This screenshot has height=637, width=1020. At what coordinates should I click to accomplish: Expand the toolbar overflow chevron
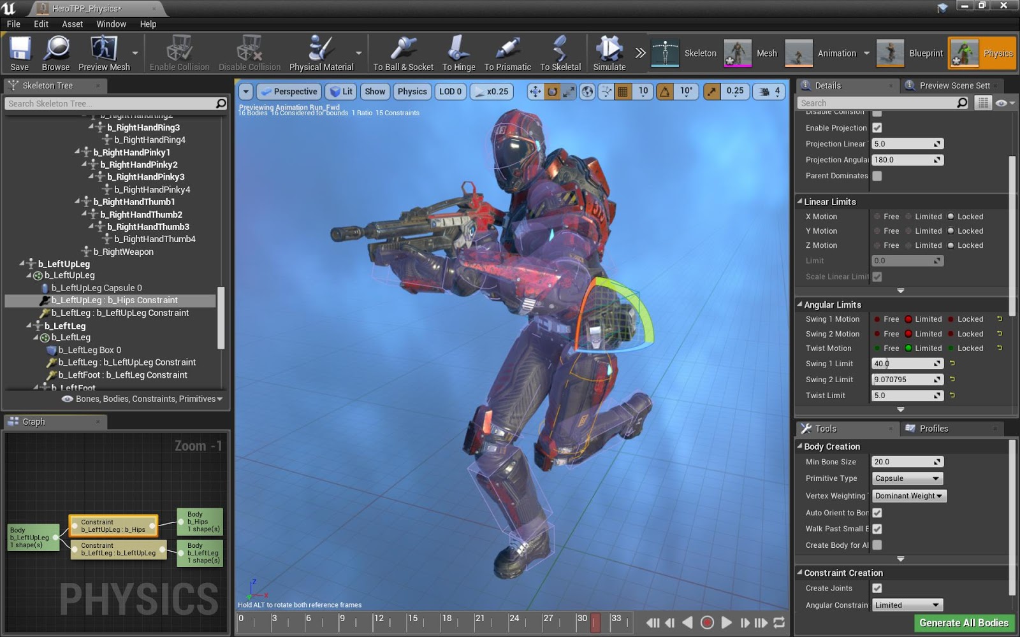pyautogui.click(x=640, y=53)
